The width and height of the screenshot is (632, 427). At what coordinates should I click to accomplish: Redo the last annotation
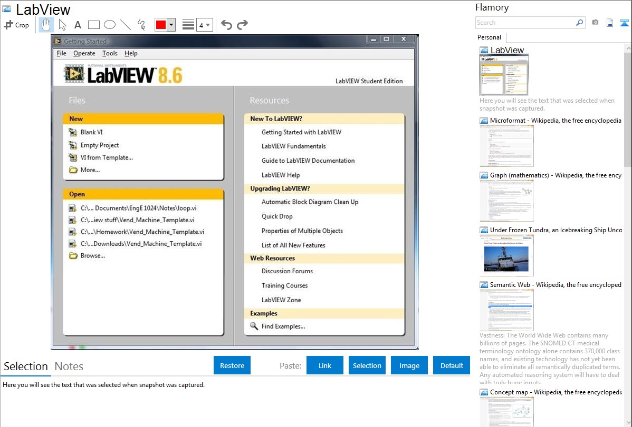coord(242,25)
